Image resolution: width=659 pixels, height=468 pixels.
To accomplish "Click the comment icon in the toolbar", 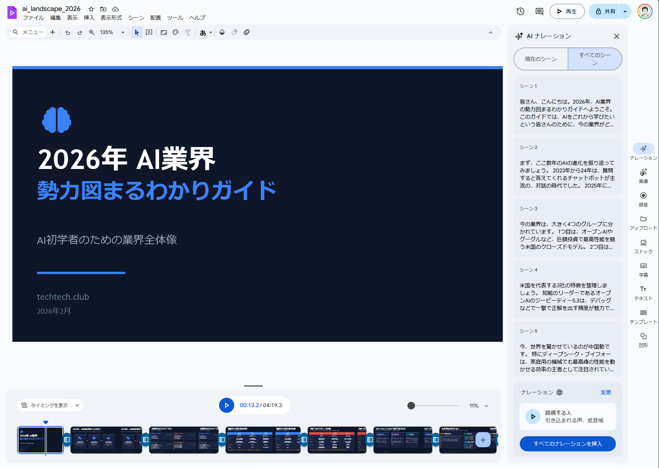I will 539,11.
